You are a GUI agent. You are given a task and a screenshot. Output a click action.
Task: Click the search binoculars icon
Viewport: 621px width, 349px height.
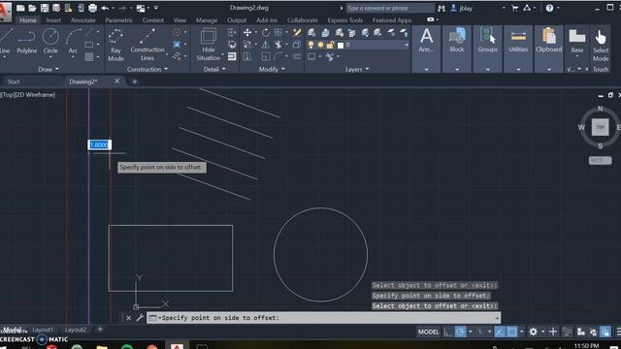pyautogui.click(x=441, y=8)
